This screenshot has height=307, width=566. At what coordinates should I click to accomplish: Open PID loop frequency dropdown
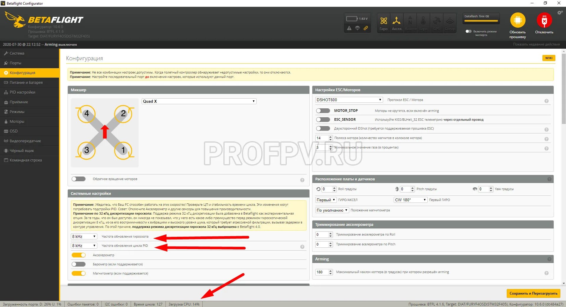tap(84, 246)
